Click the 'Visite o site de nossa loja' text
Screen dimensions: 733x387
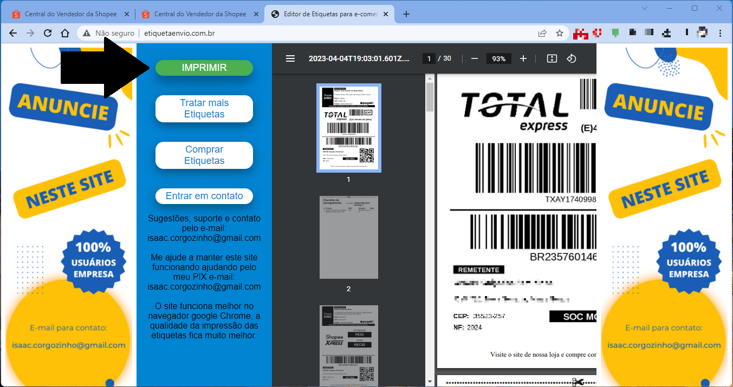pyautogui.click(x=543, y=355)
